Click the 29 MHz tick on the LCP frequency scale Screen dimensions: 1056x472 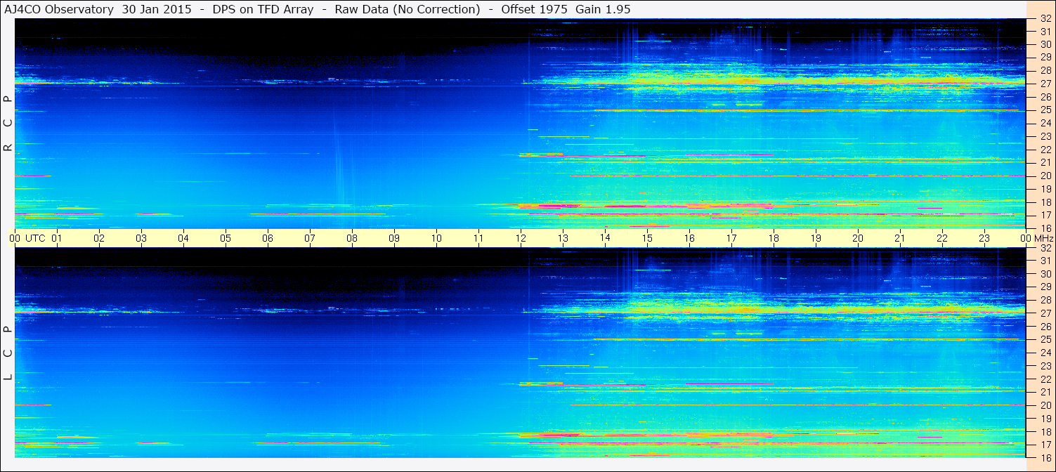click(x=1045, y=287)
